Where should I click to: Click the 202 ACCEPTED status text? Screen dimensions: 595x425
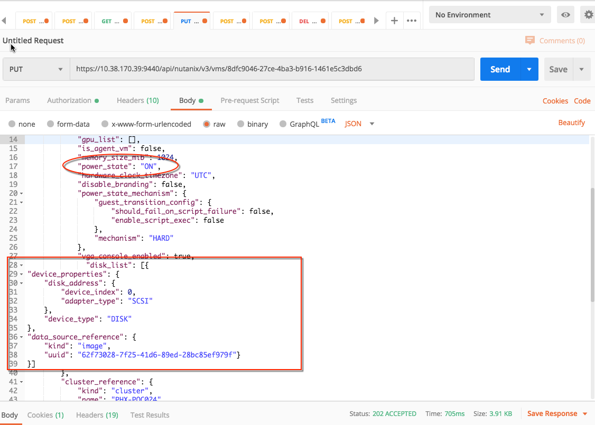pyautogui.click(x=394, y=413)
